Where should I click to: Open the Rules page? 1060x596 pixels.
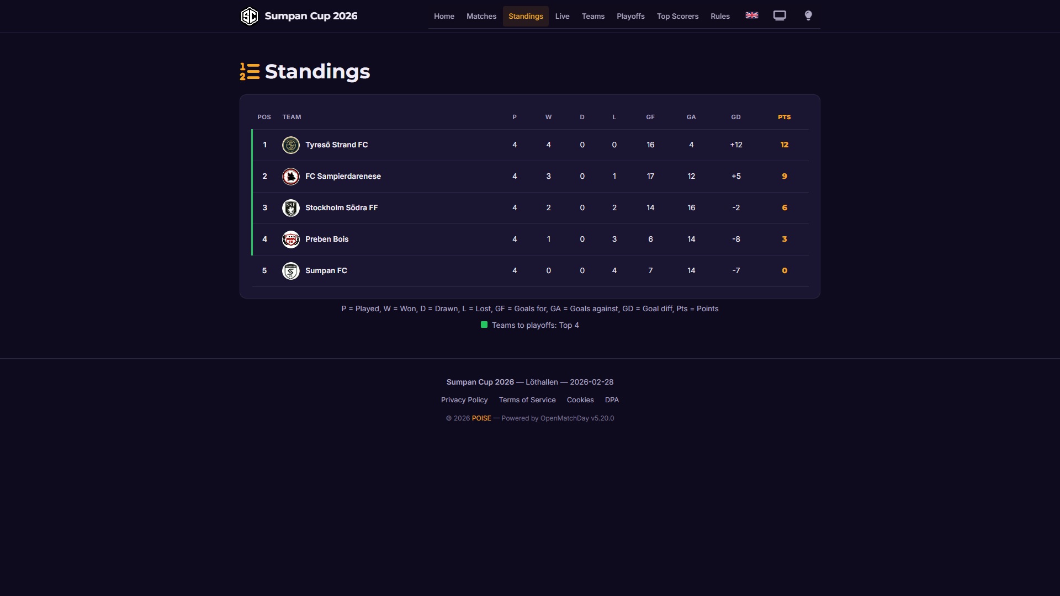click(x=720, y=16)
